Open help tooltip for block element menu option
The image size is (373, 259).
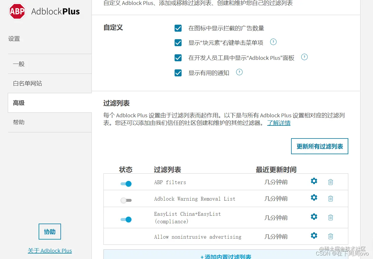pyautogui.click(x=273, y=42)
